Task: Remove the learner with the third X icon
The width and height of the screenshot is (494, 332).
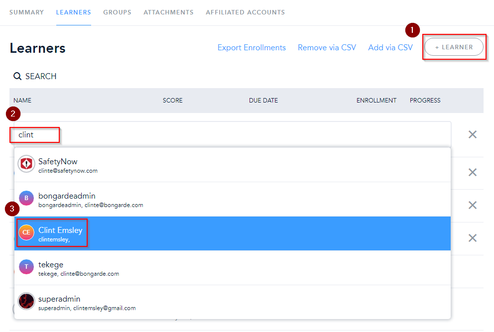Action: (473, 205)
